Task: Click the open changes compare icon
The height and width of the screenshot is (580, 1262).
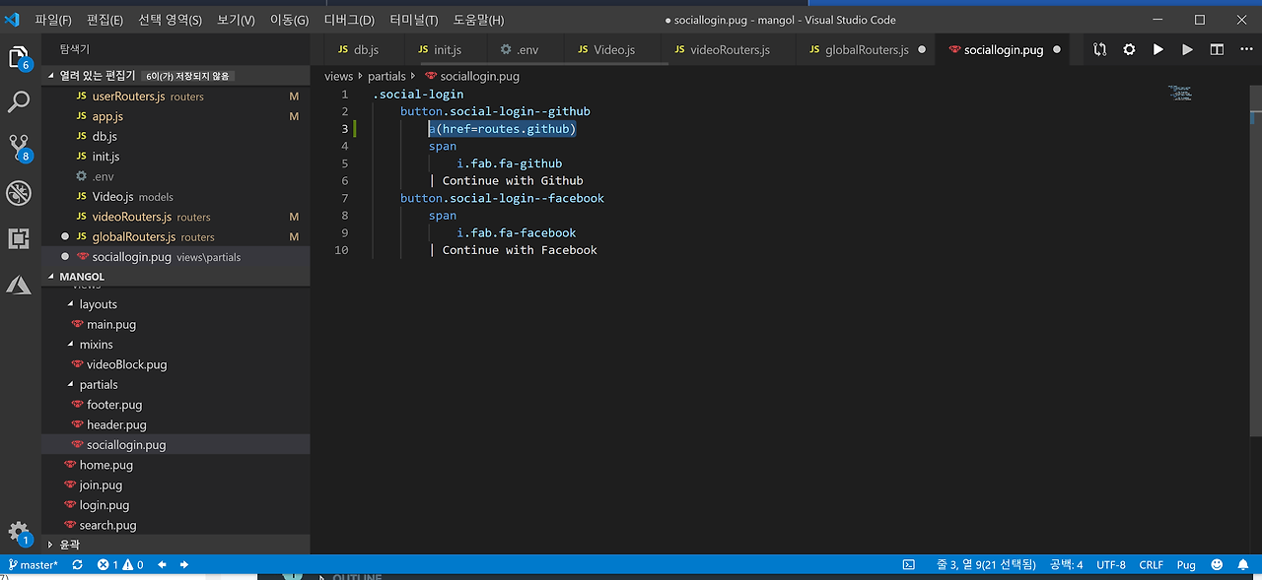Action: (x=1100, y=49)
